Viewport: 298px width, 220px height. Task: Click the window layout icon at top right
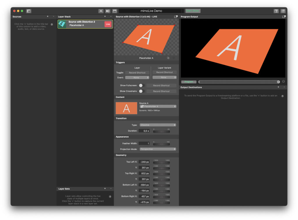point(276,11)
